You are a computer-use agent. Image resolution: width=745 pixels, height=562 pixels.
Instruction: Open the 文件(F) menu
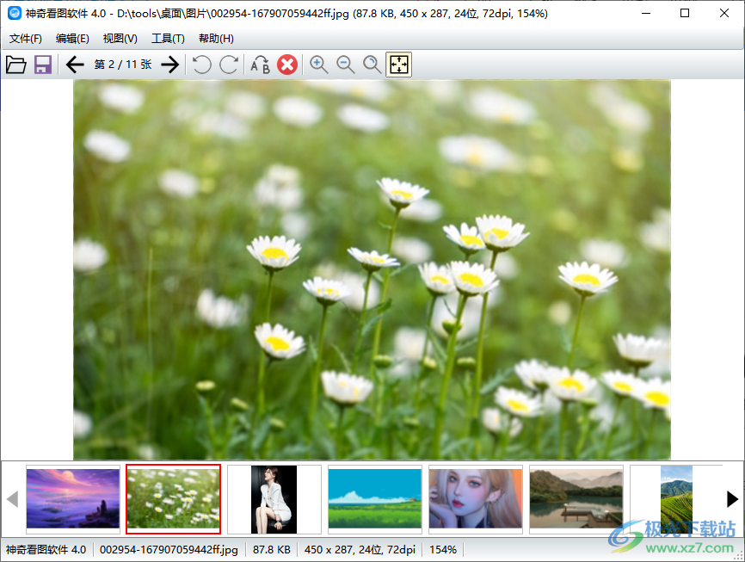26,39
